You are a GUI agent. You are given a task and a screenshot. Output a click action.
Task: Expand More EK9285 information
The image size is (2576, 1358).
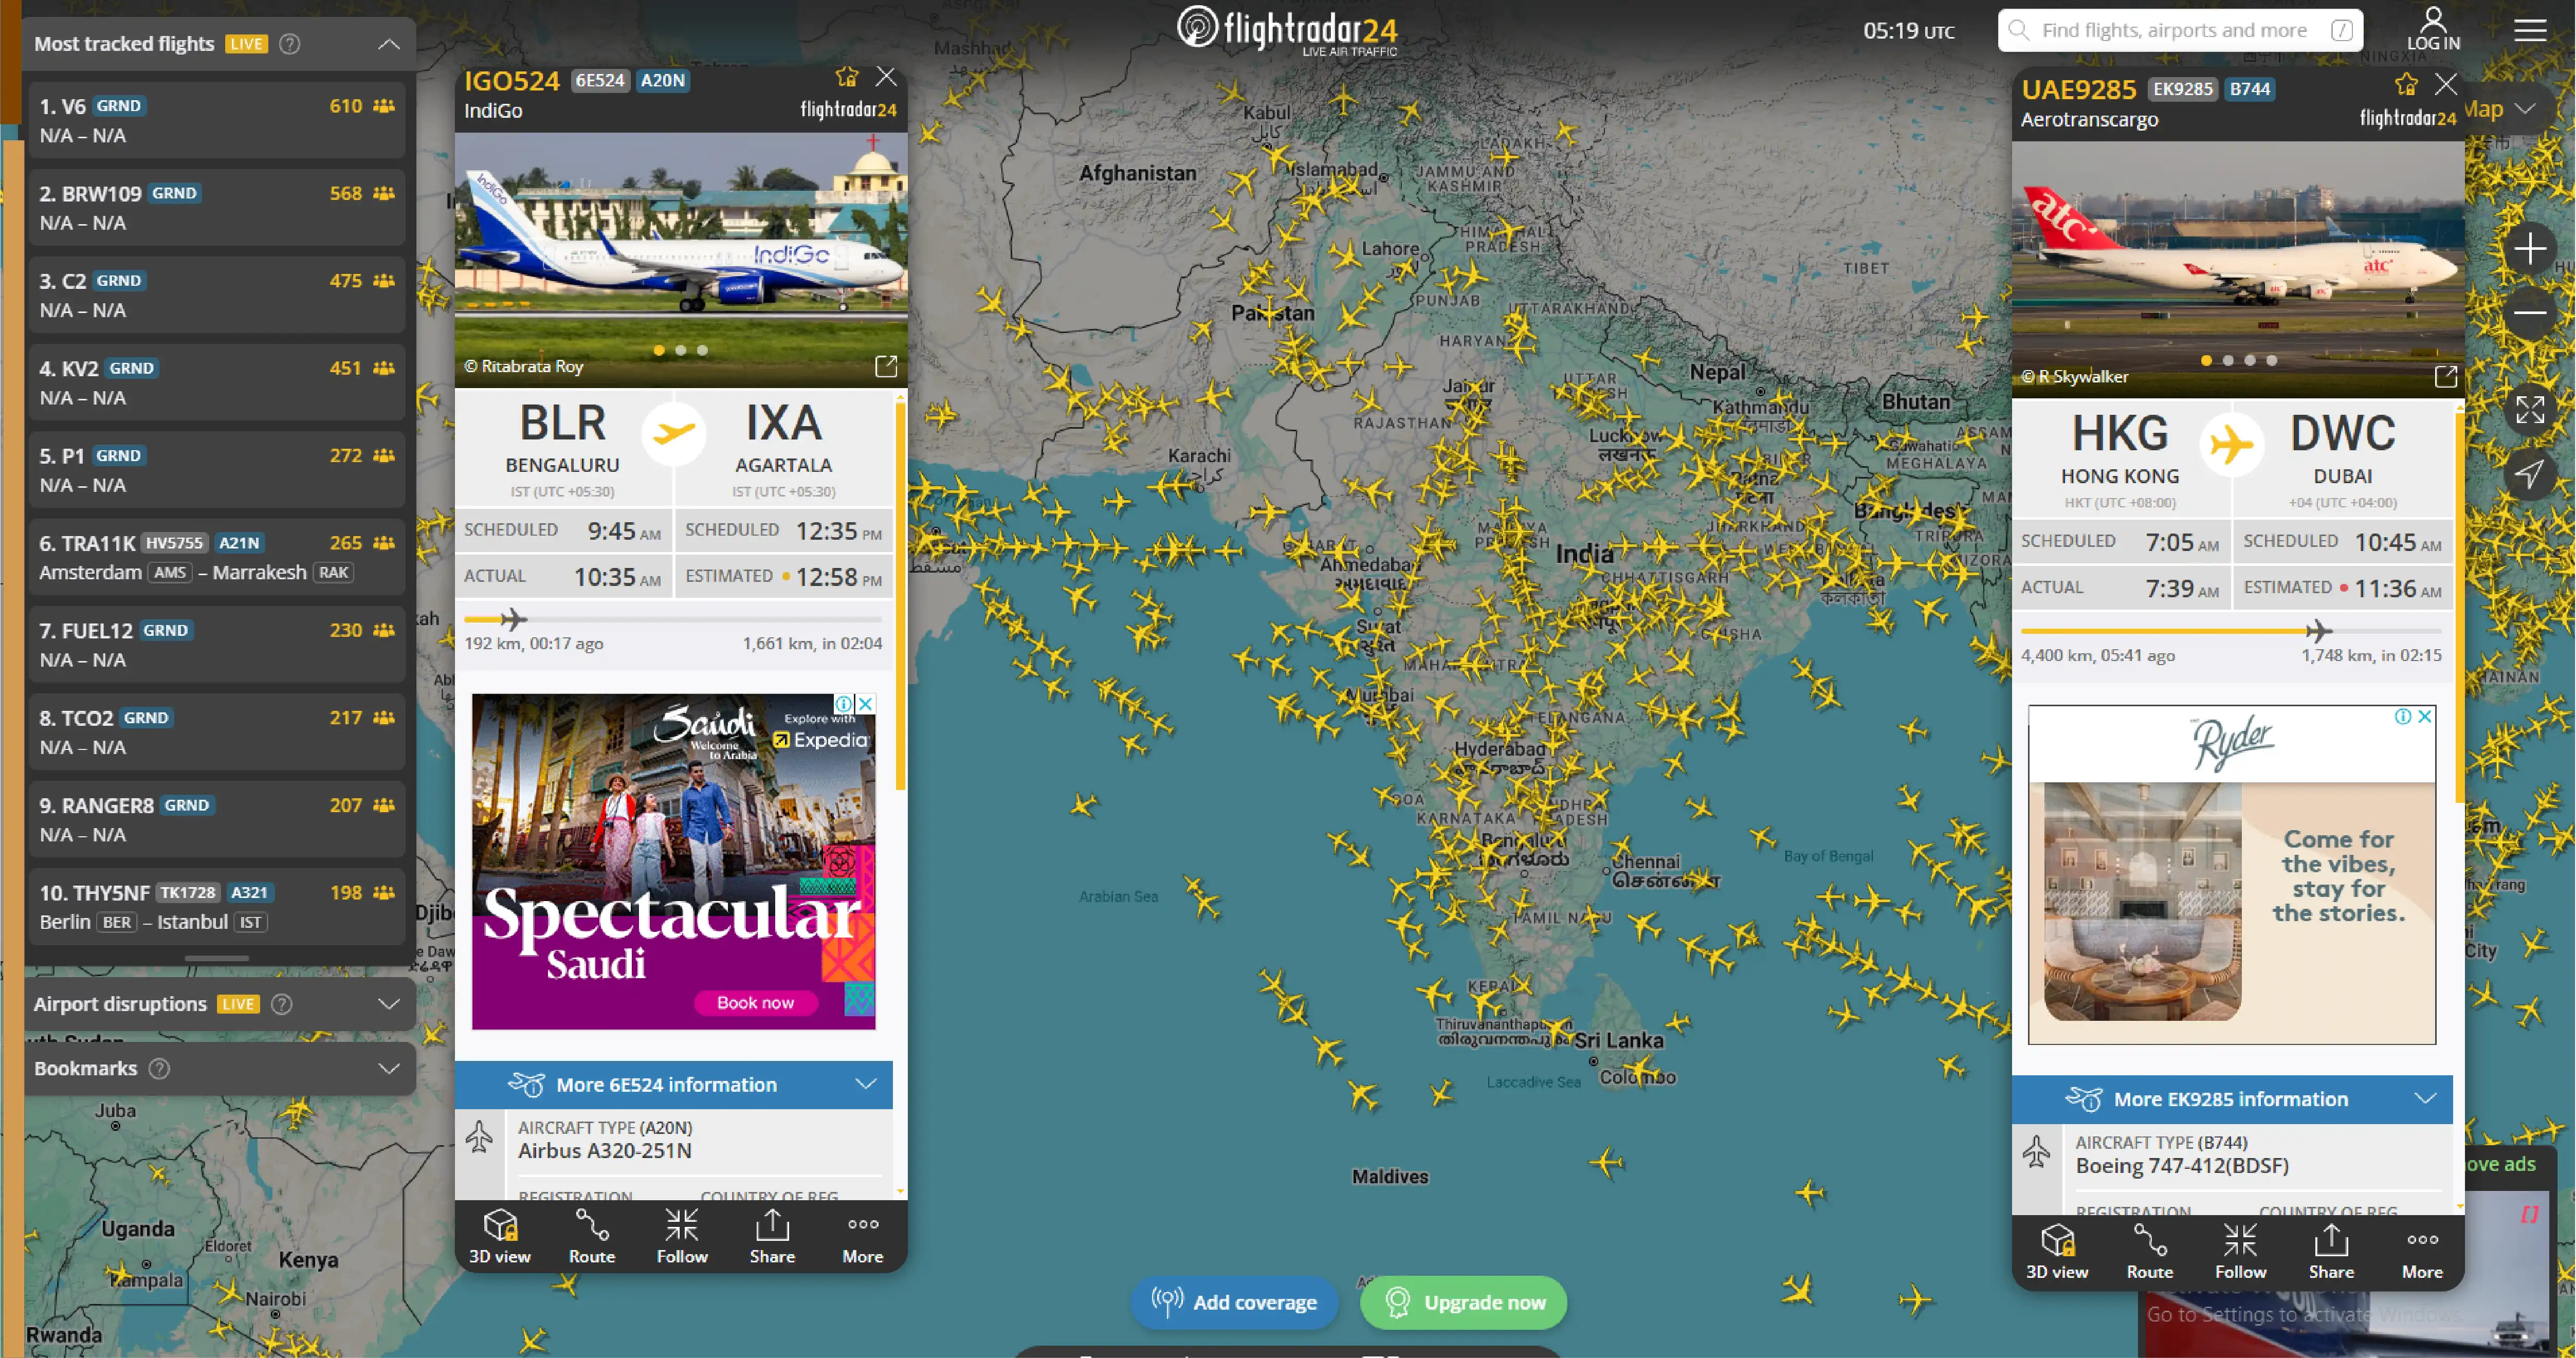(x=2231, y=1099)
